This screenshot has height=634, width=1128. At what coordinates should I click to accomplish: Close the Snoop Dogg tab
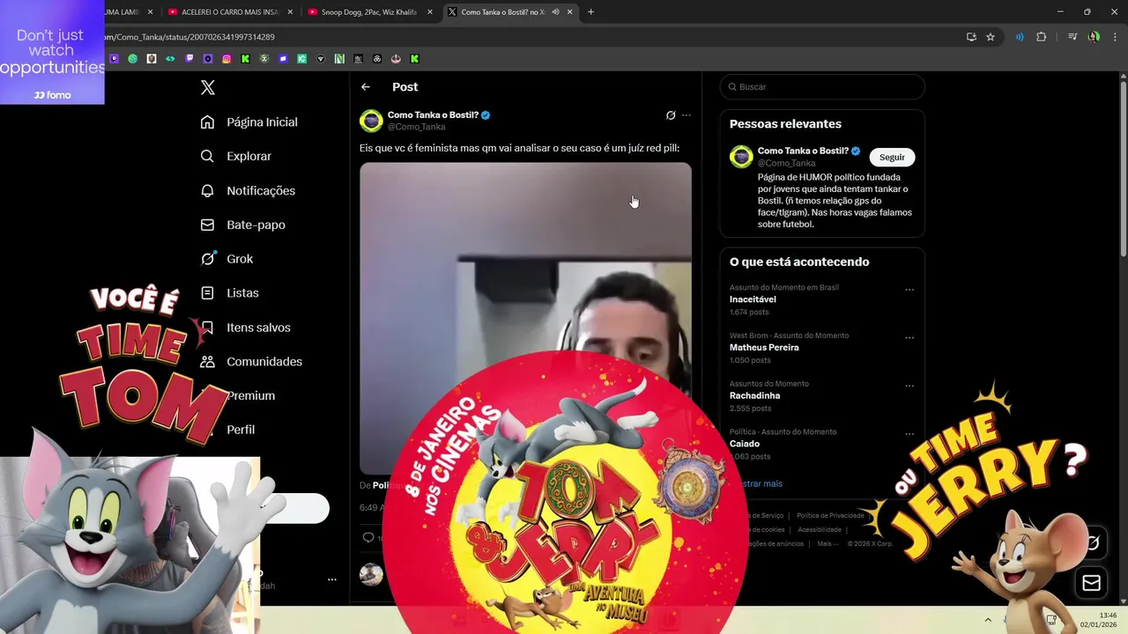point(430,12)
